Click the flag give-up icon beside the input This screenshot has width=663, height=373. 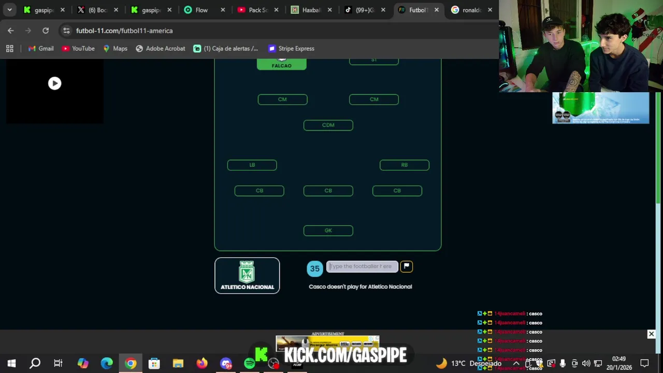(406, 266)
